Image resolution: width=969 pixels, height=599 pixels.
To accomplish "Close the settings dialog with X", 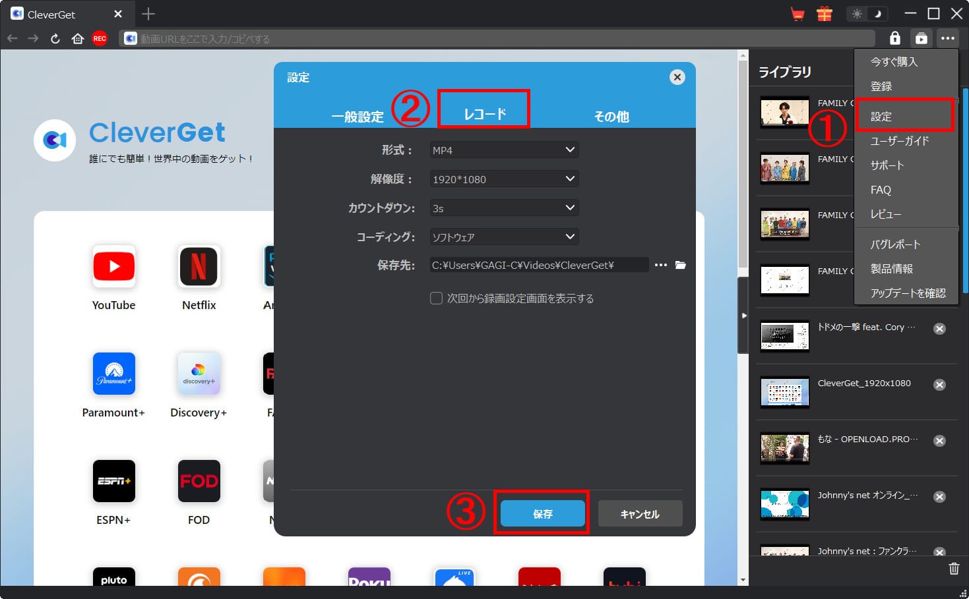I will pos(677,77).
